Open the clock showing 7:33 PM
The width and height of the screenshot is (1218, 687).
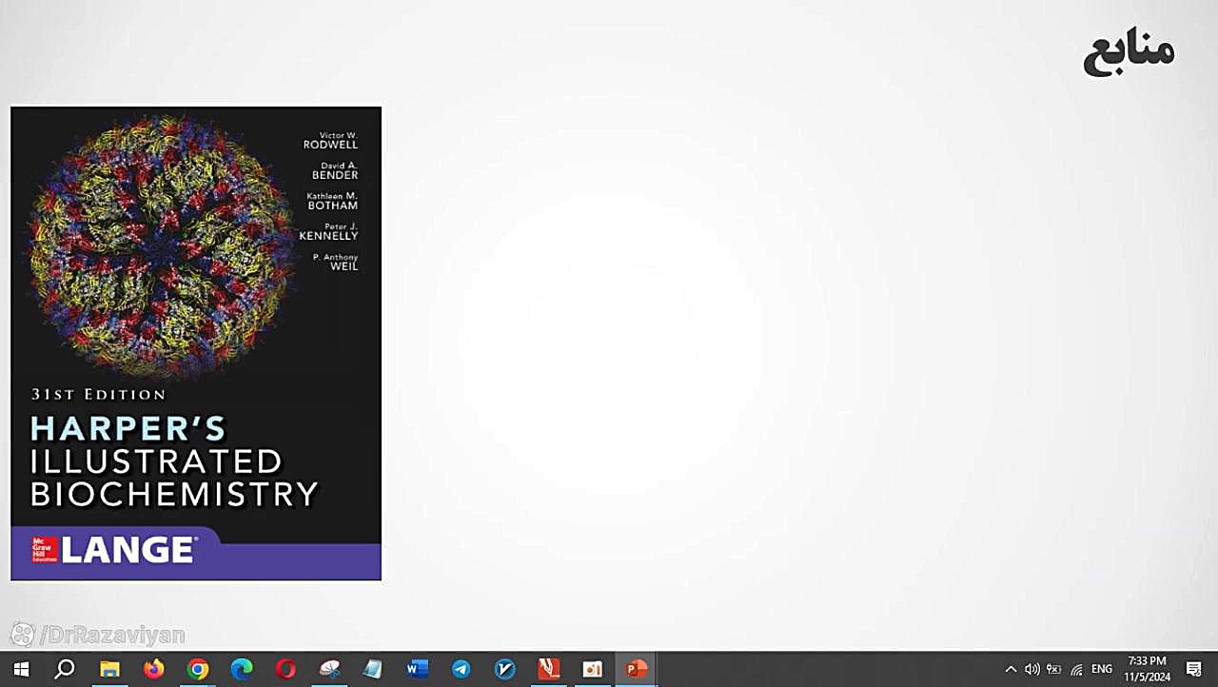(1147, 669)
